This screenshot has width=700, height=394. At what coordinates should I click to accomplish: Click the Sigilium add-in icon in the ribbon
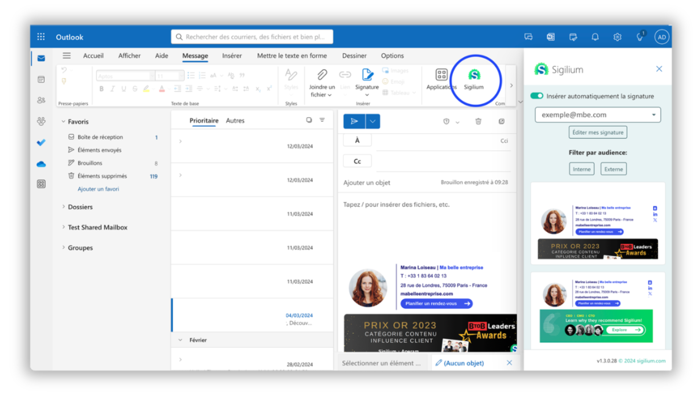pos(474,76)
